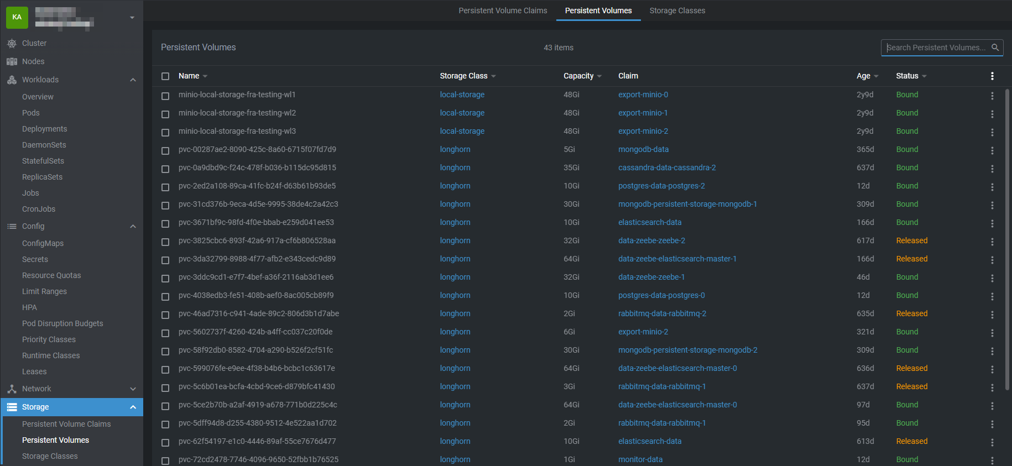Screen dimensions: 1012x466
Task: Click the Storage icon in sidebar
Action: (x=12, y=407)
